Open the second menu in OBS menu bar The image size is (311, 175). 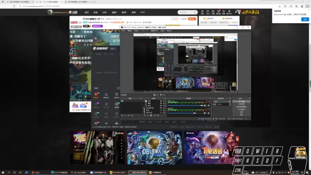pos(130,31)
